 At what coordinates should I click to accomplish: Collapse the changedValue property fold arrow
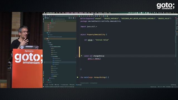click(x=81, y=56)
